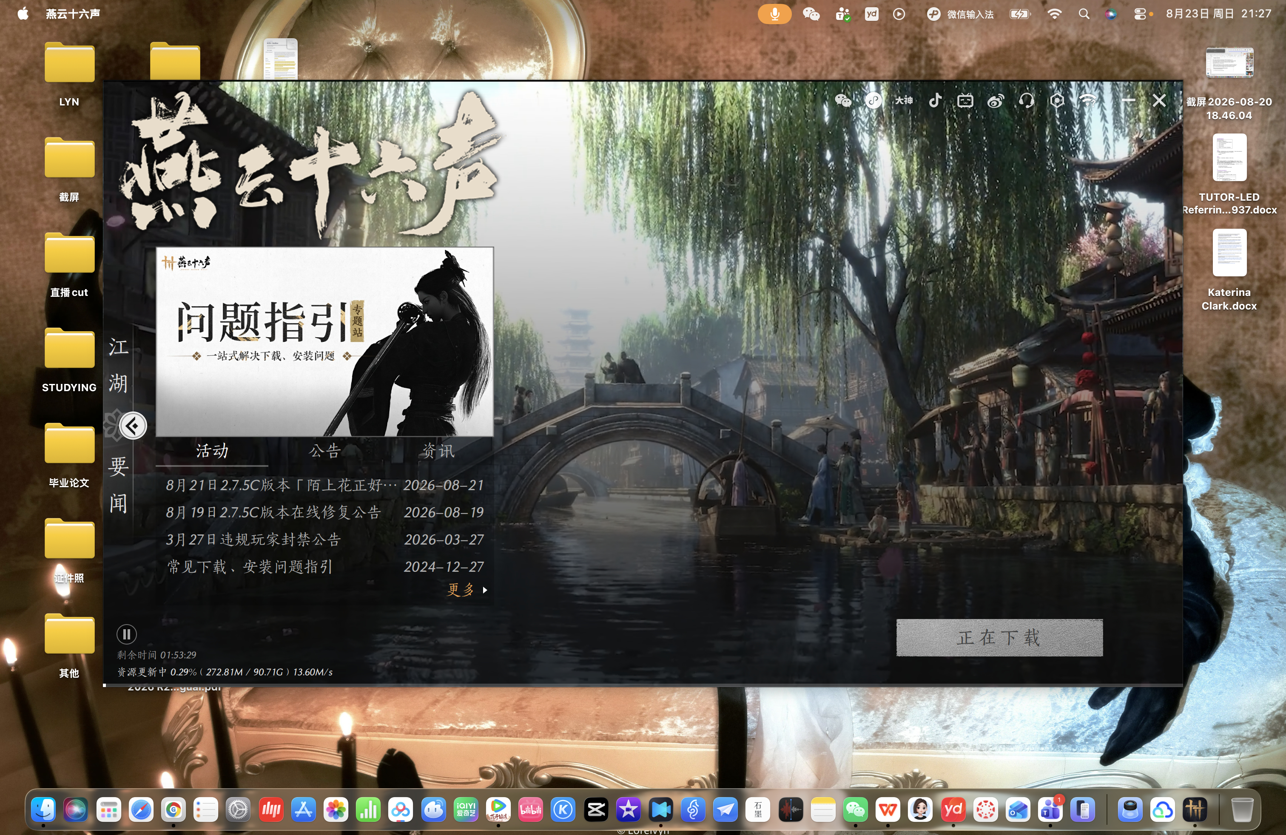Screen dimensions: 1286x835
Task: Open the WeChat mini-program icon in launcher
Action: click(x=874, y=100)
